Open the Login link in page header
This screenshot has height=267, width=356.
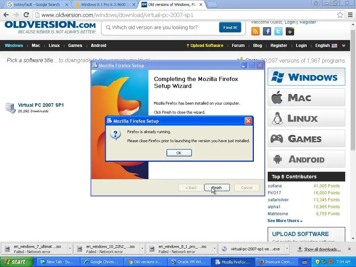tap(290, 22)
